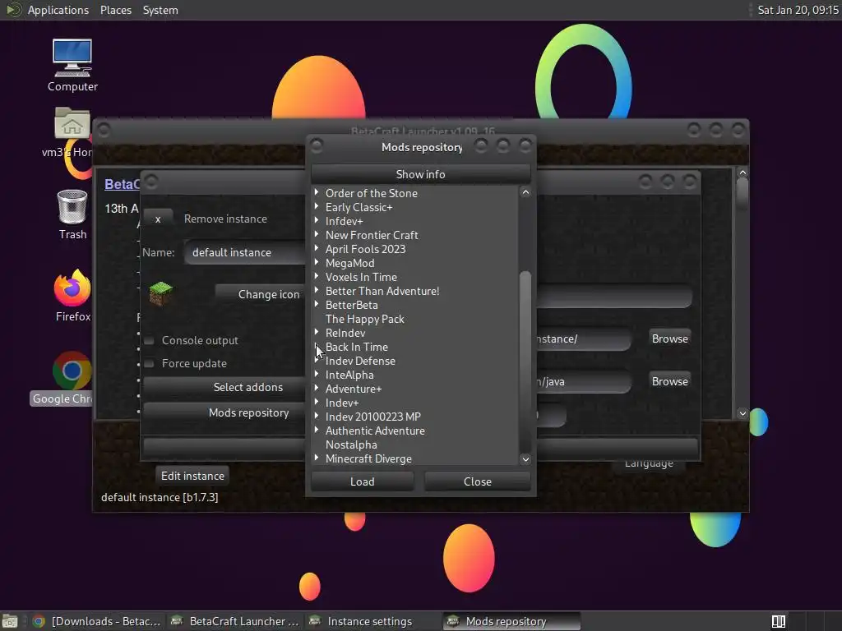Click the Browse button beside java path

pyautogui.click(x=669, y=381)
